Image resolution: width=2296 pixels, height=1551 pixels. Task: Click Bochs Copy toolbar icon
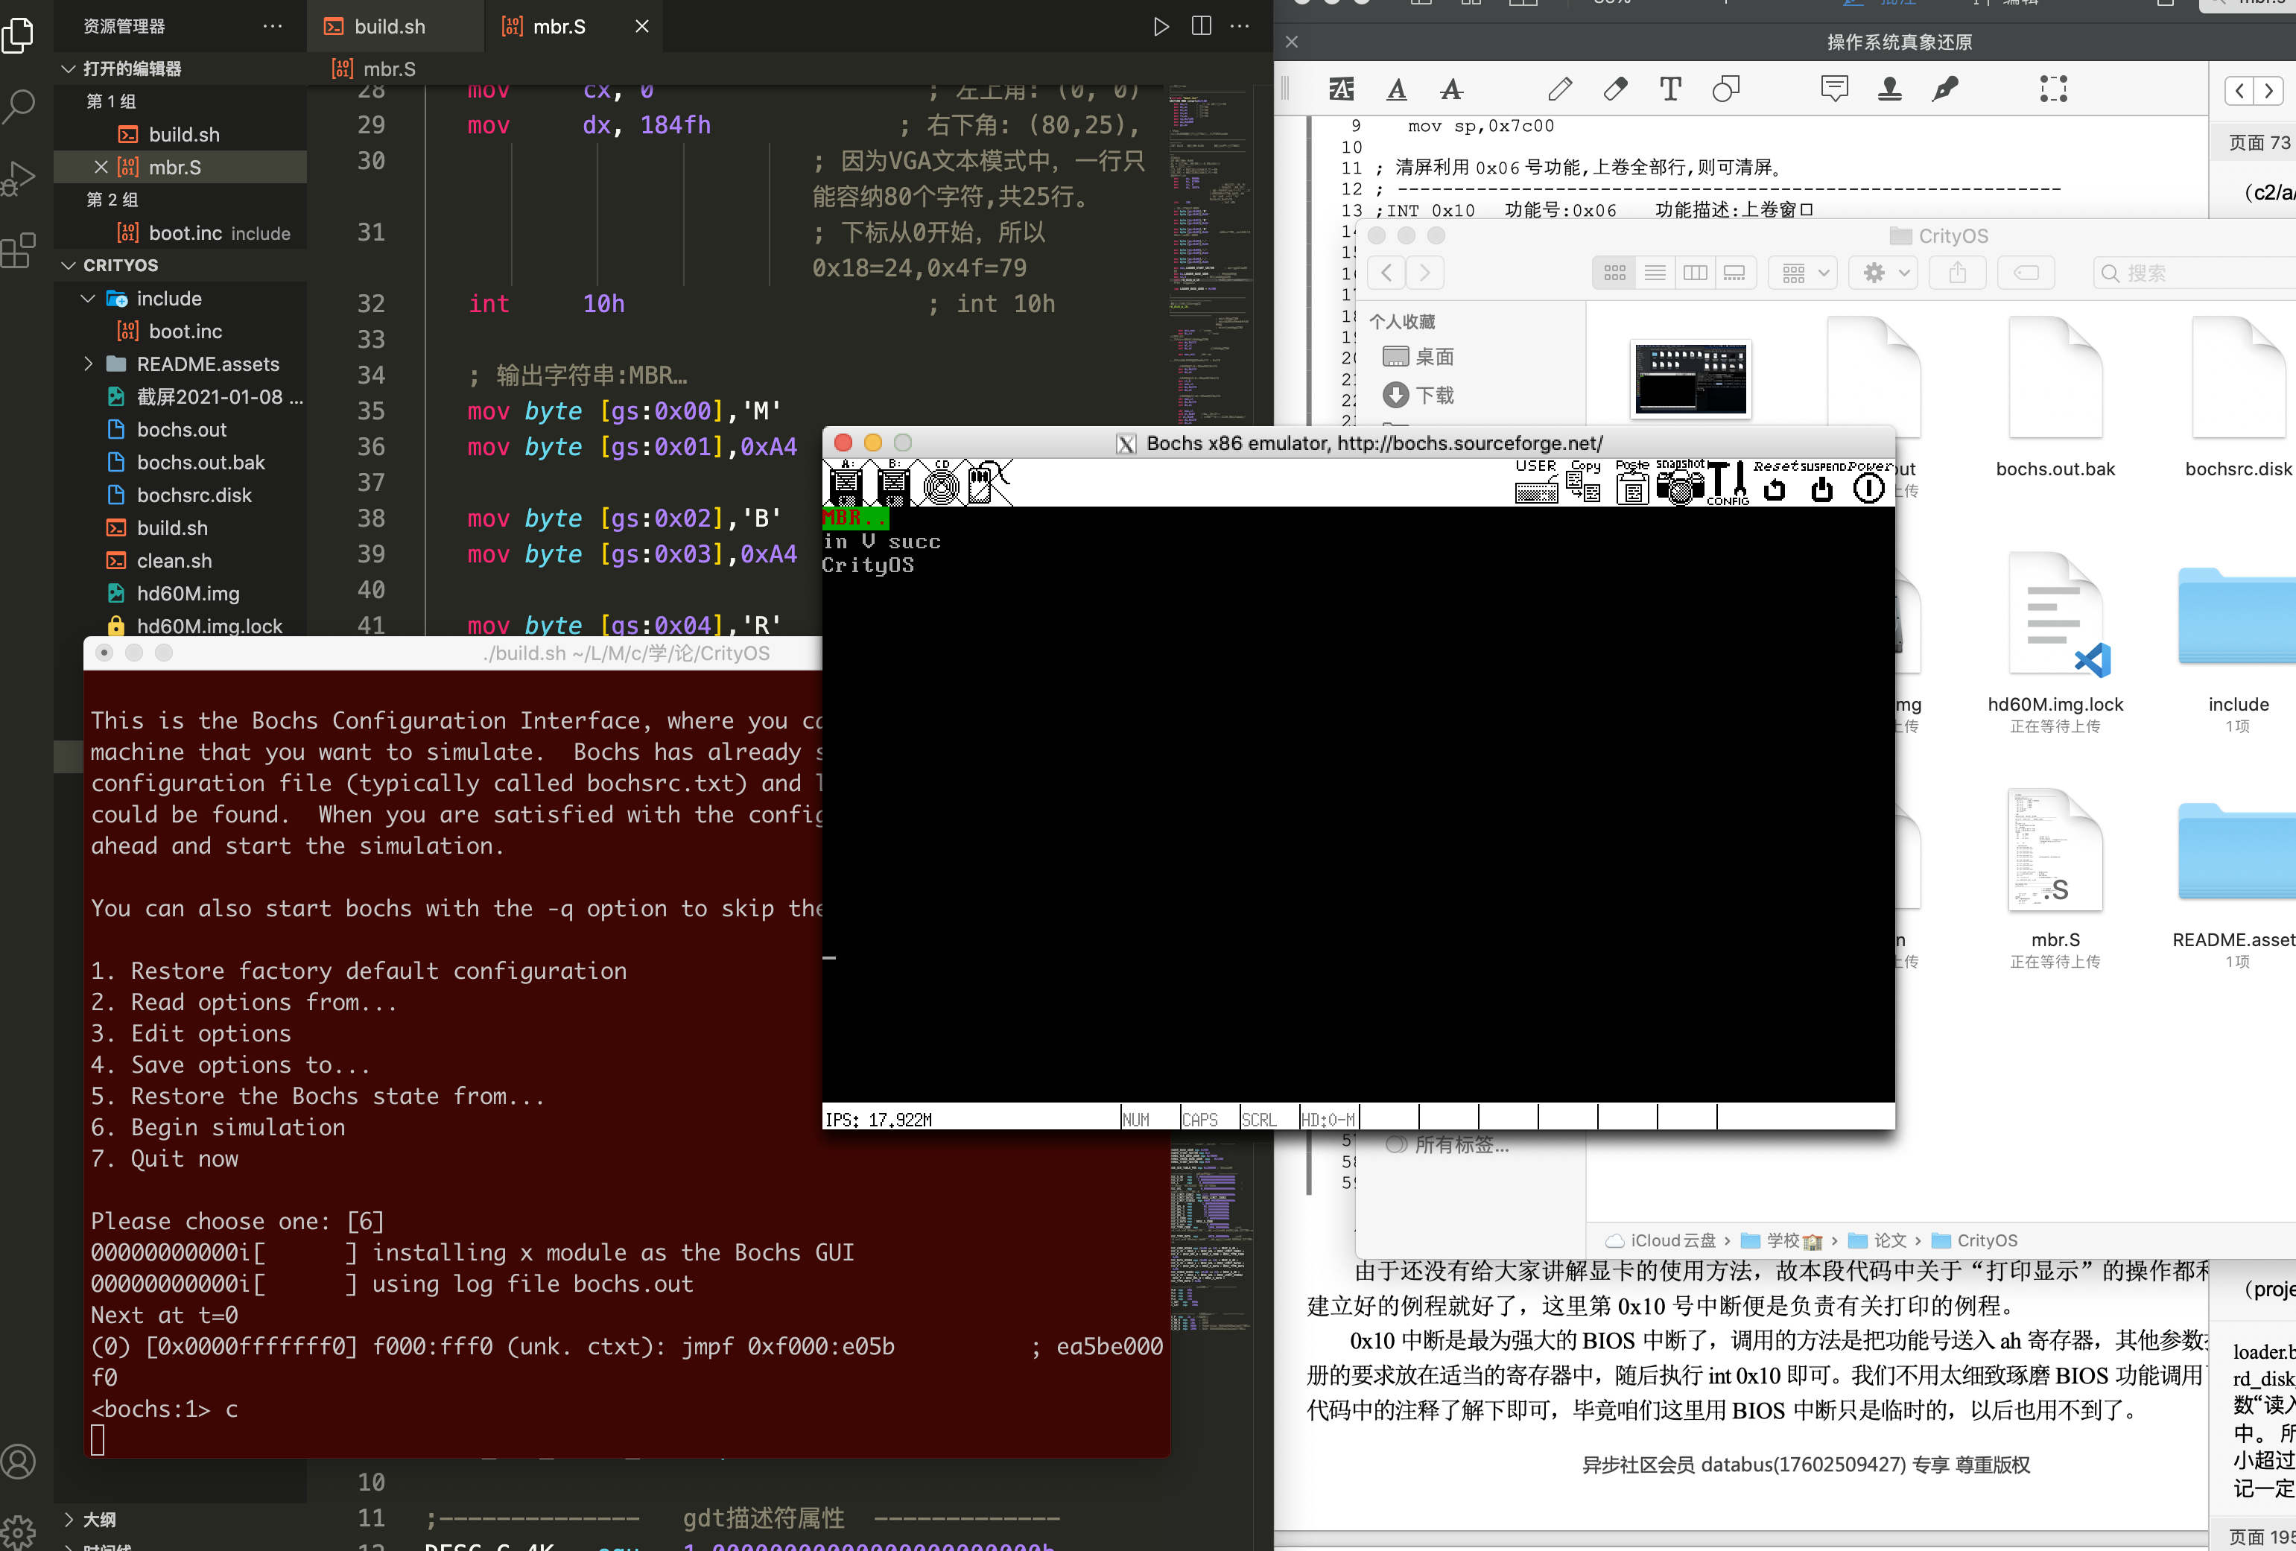[x=1585, y=482]
